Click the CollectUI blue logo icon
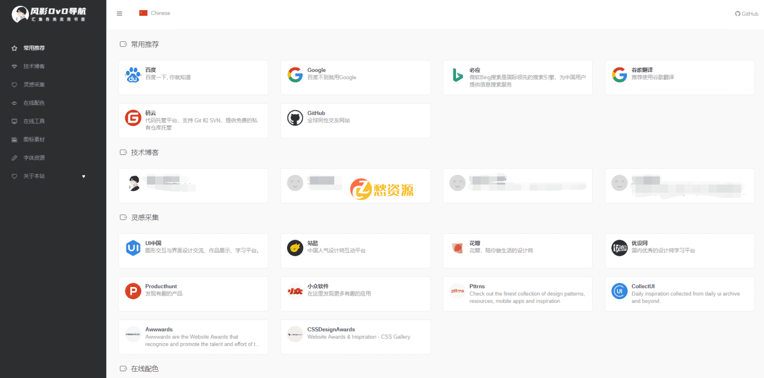Screen dimensions: 764x378 620,291
